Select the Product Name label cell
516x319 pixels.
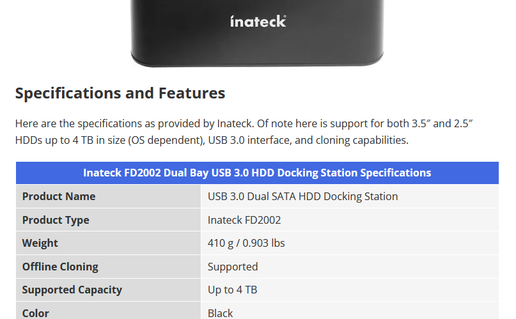tap(108, 196)
